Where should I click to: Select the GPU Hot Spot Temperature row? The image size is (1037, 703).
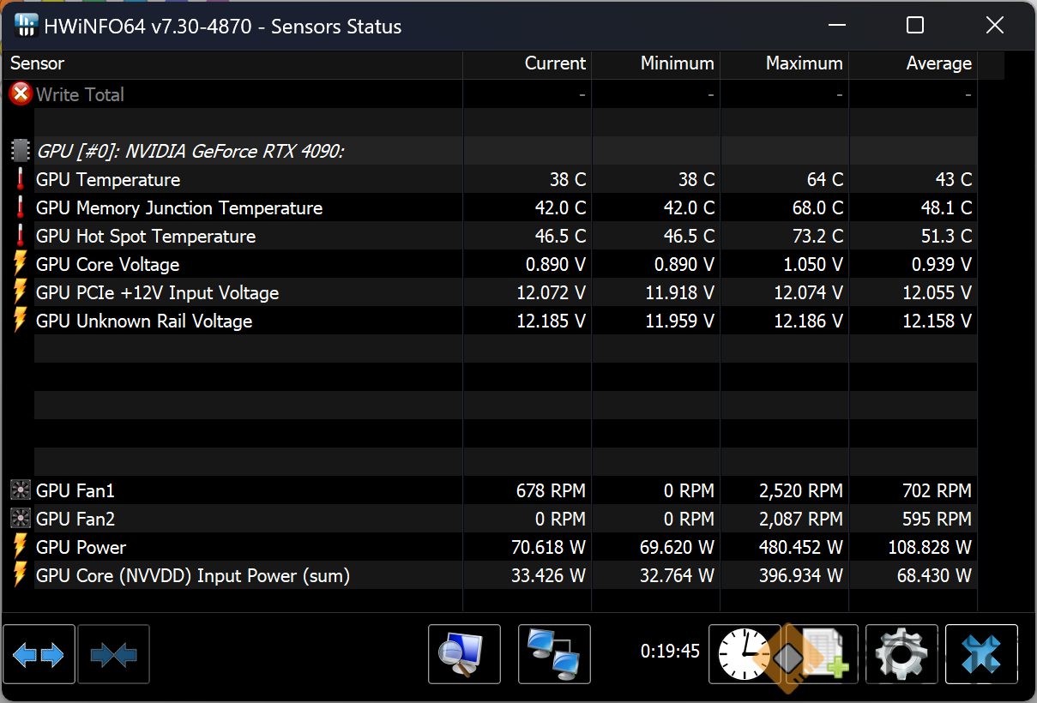point(146,237)
